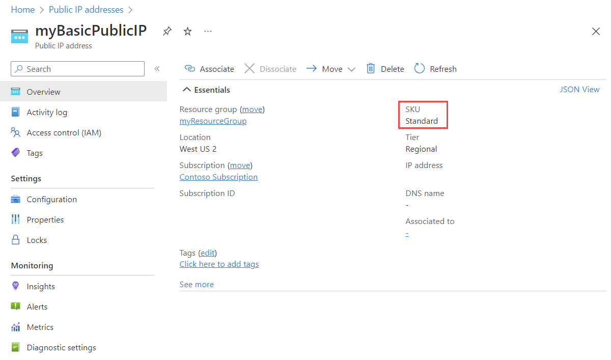Click inside the Search box
Viewport: 611px width, 360px height.
pos(76,68)
